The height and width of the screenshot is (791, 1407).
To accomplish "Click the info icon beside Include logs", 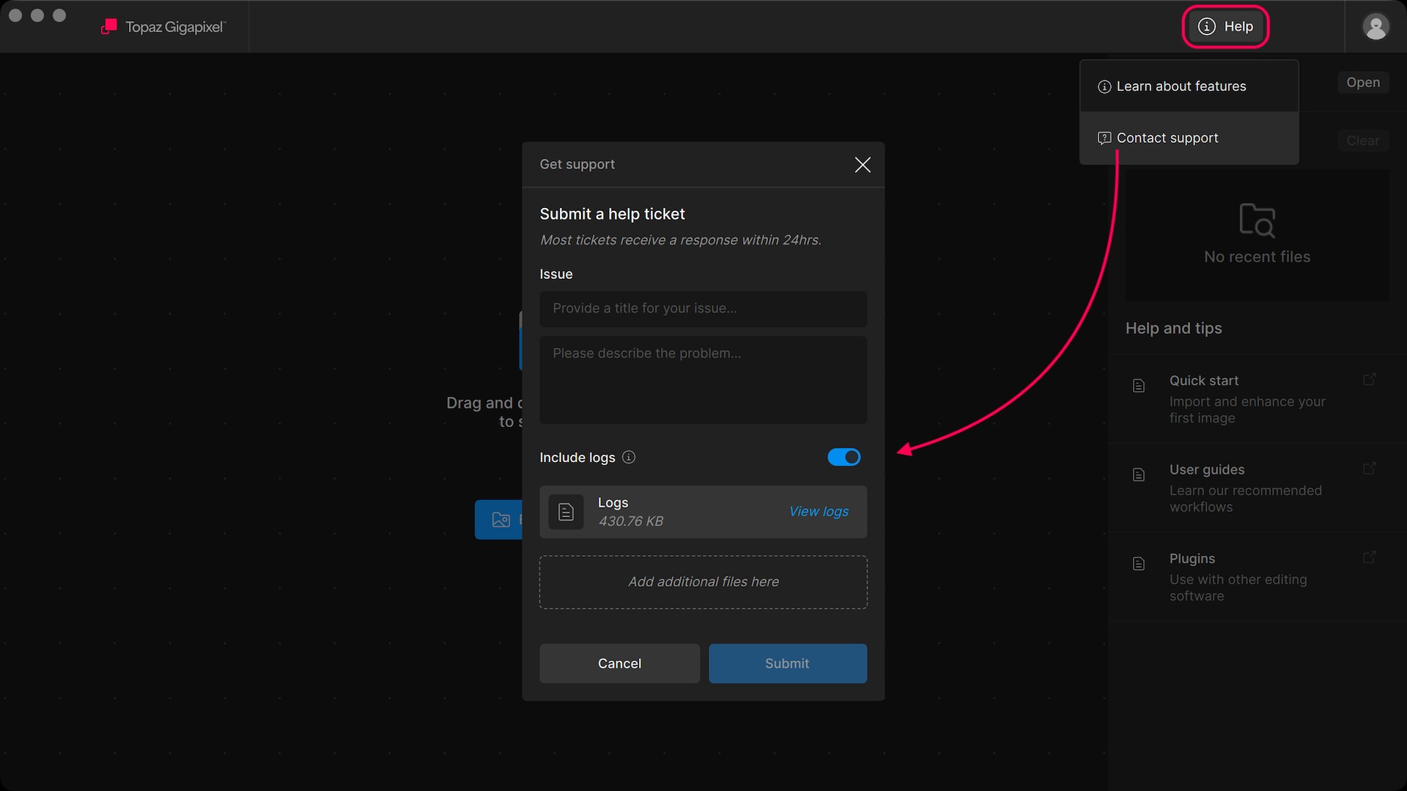I will [629, 457].
